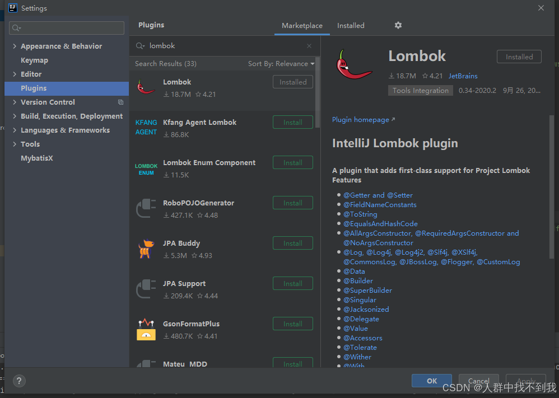Click the Lombok chili pepper list icon

(x=146, y=87)
